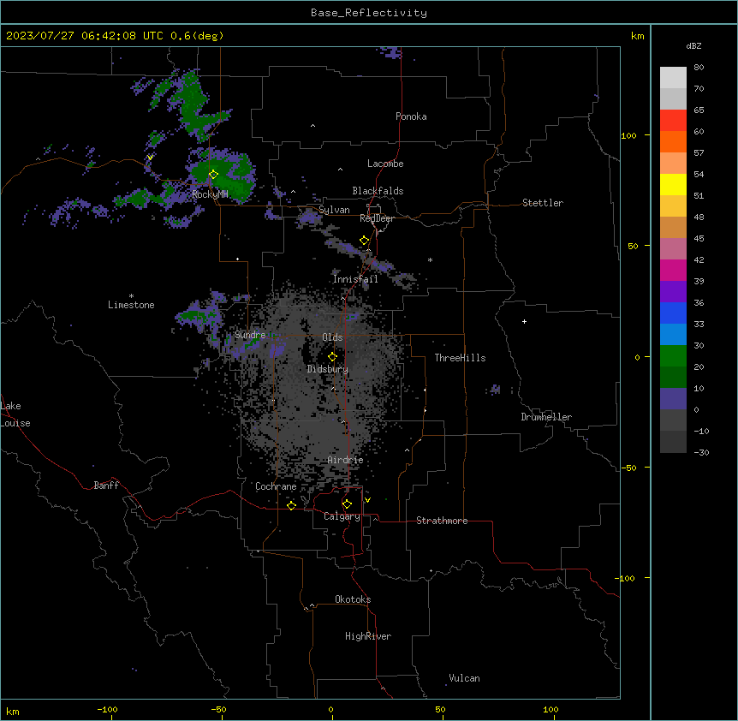The image size is (738, 721).
Task: Click the km unit label at top right
Action: pyautogui.click(x=637, y=36)
